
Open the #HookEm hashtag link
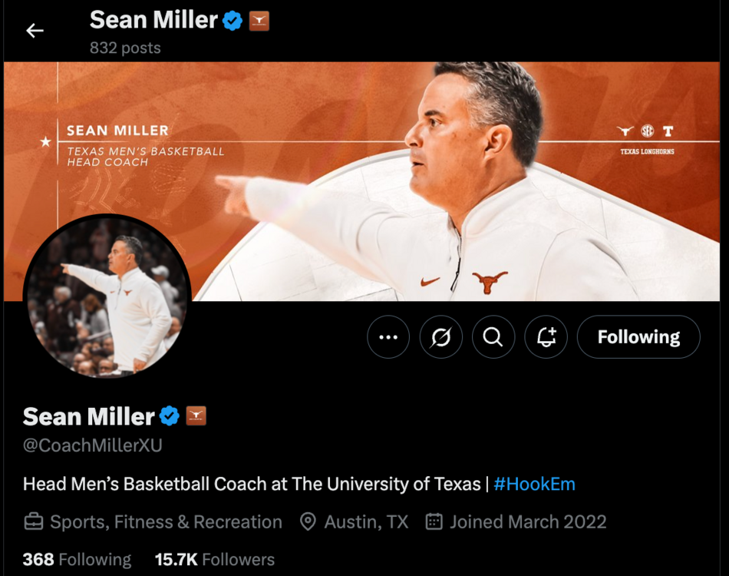coord(534,485)
